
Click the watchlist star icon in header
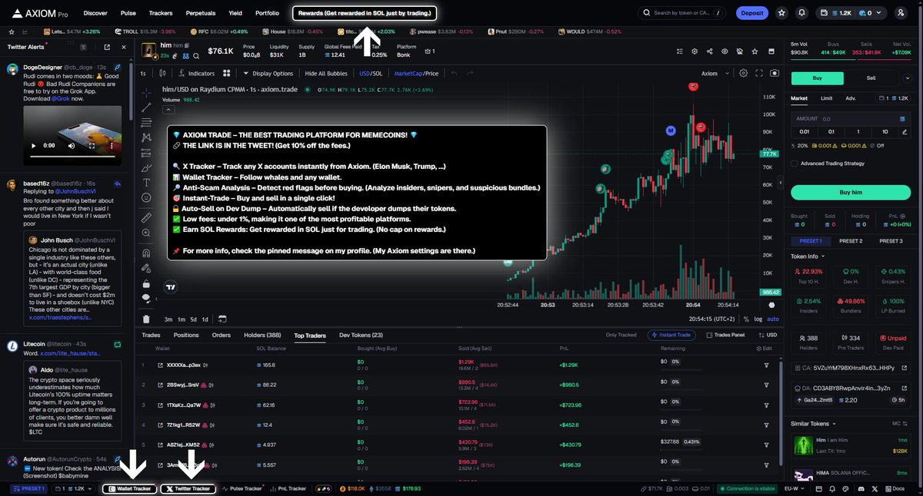click(781, 13)
